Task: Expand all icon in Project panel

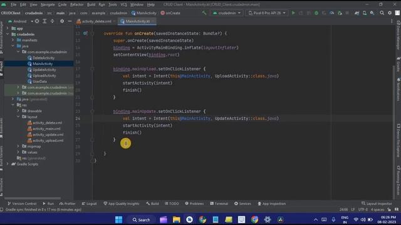Action: [44, 21]
